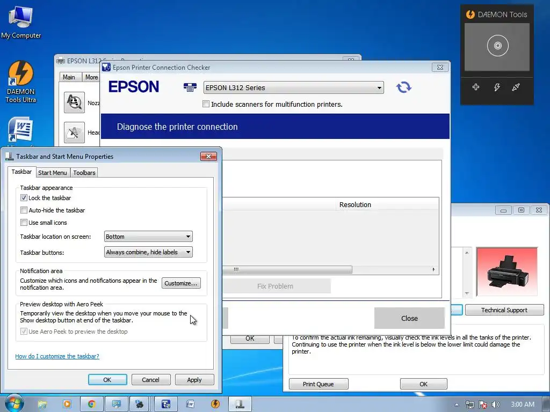
Task: Switch to the Epson Connection Checker taskbar button
Action: coord(166,404)
